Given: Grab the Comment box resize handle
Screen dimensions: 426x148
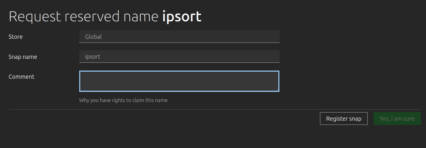Looking at the screenshot, I should pyautogui.click(x=277, y=89).
